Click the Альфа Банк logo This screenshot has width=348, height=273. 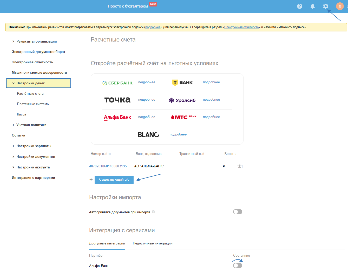coord(117,117)
